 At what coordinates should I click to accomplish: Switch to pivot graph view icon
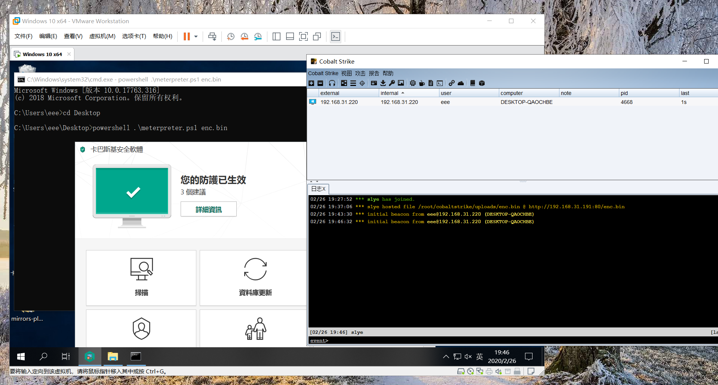[344, 83]
